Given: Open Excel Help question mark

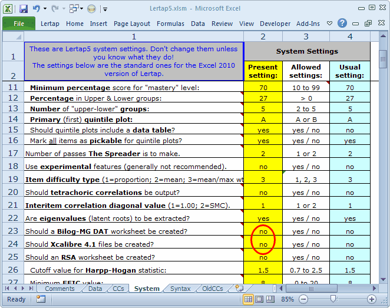Looking at the screenshot, I should [x=342, y=23].
